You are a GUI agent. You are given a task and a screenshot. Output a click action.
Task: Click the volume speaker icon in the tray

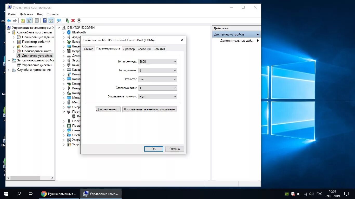click(x=311, y=194)
